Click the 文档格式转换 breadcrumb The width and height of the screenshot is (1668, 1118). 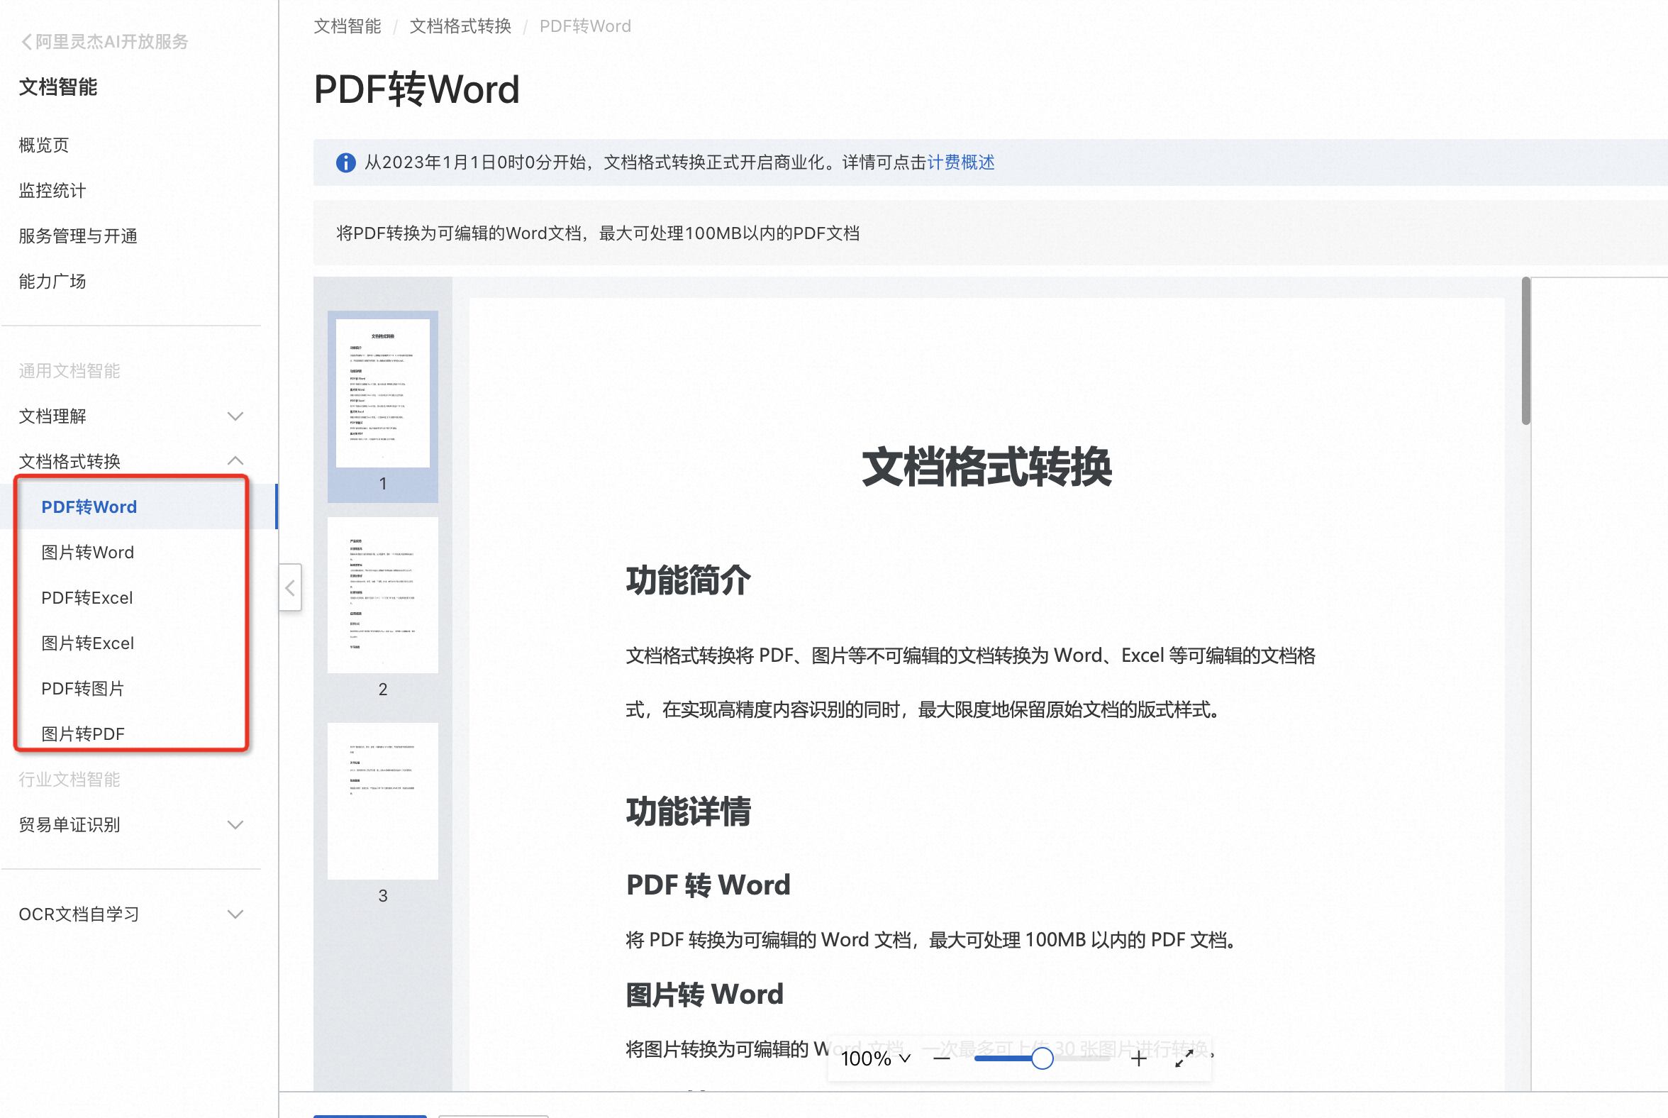click(460, 26)
